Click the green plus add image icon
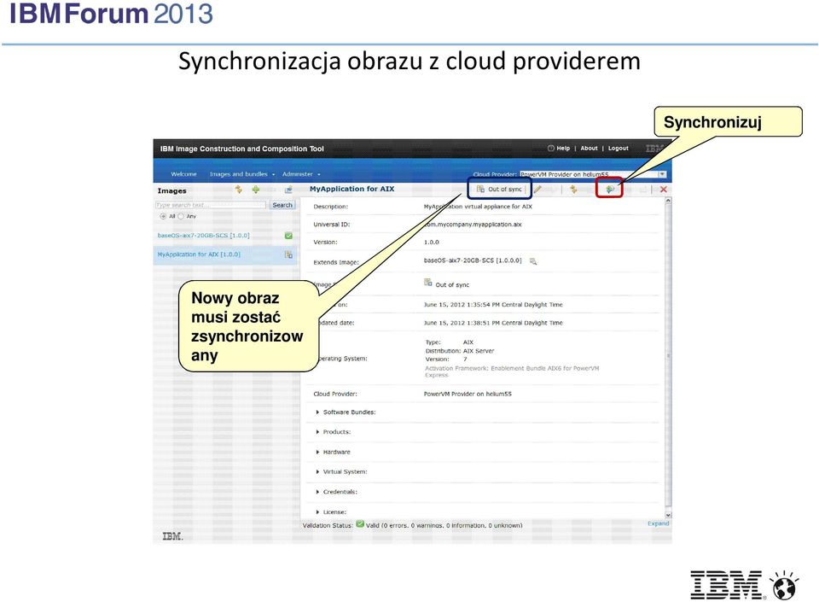The image size is (819, 602). coord(255,190)
